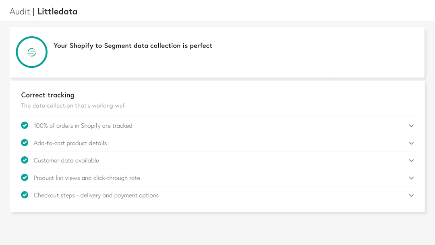
Task: Click checkmark icon beside orders tracked row
Action: [x=25, y=125]
